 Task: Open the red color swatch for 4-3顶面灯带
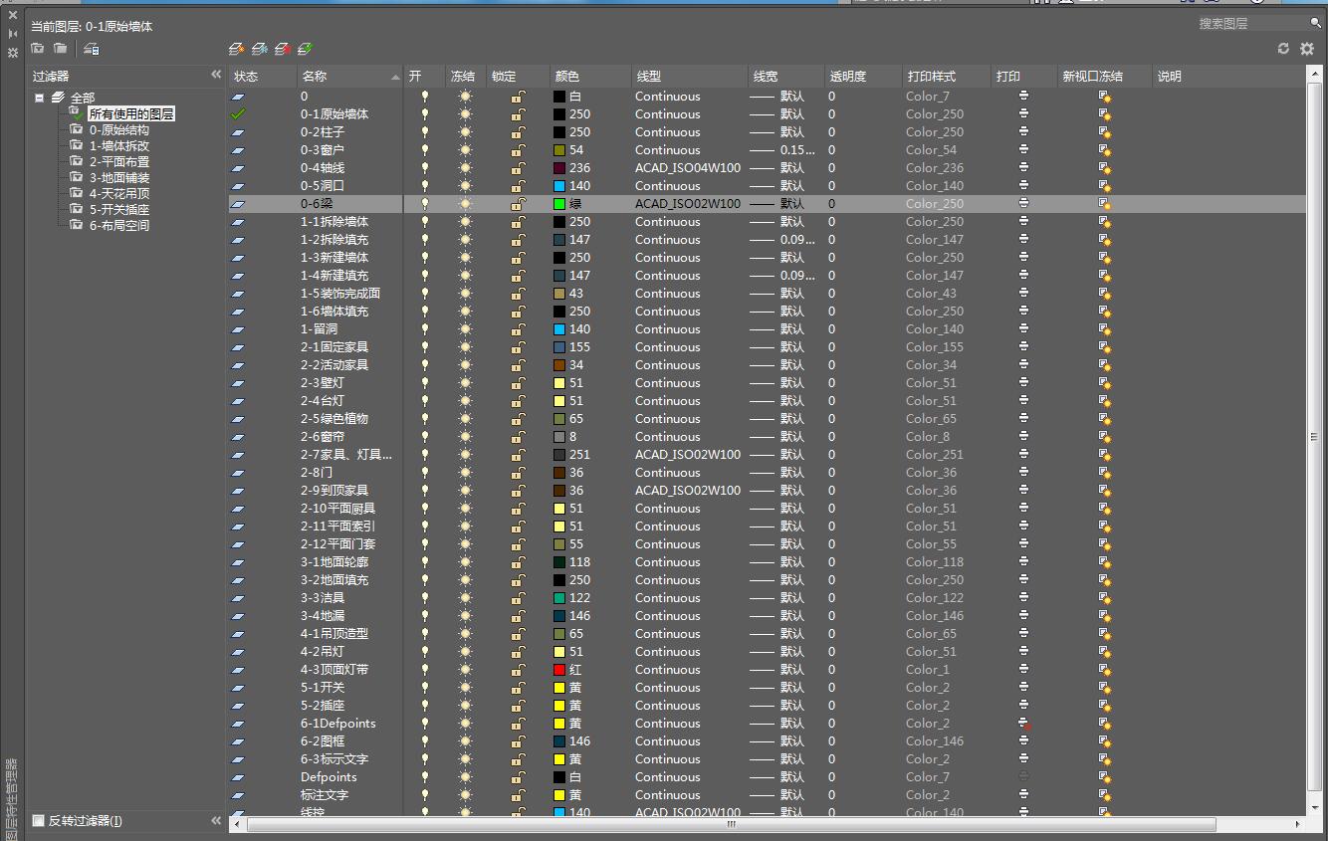click(x=559, y=670)
